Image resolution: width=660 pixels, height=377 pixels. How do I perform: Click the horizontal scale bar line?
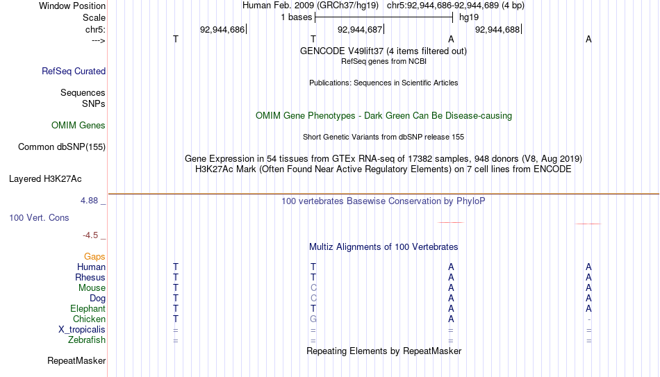coord(383,17)
